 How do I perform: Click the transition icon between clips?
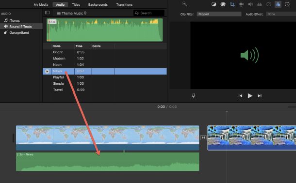tap(203, 137)
